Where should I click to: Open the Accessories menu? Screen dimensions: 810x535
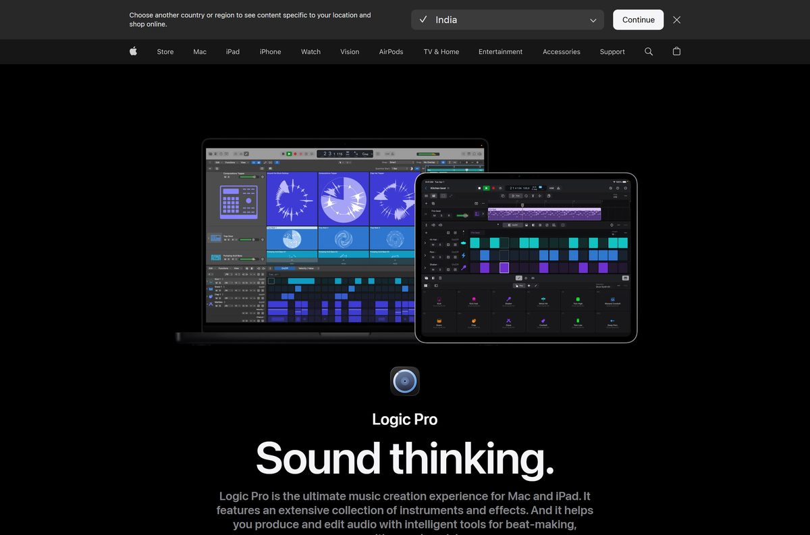pyautogui.click(x=562, y=51)
